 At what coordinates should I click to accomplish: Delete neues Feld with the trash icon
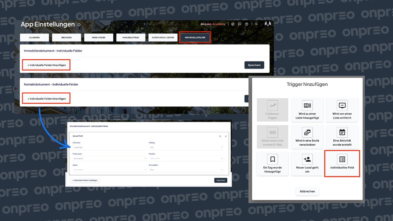220,136
